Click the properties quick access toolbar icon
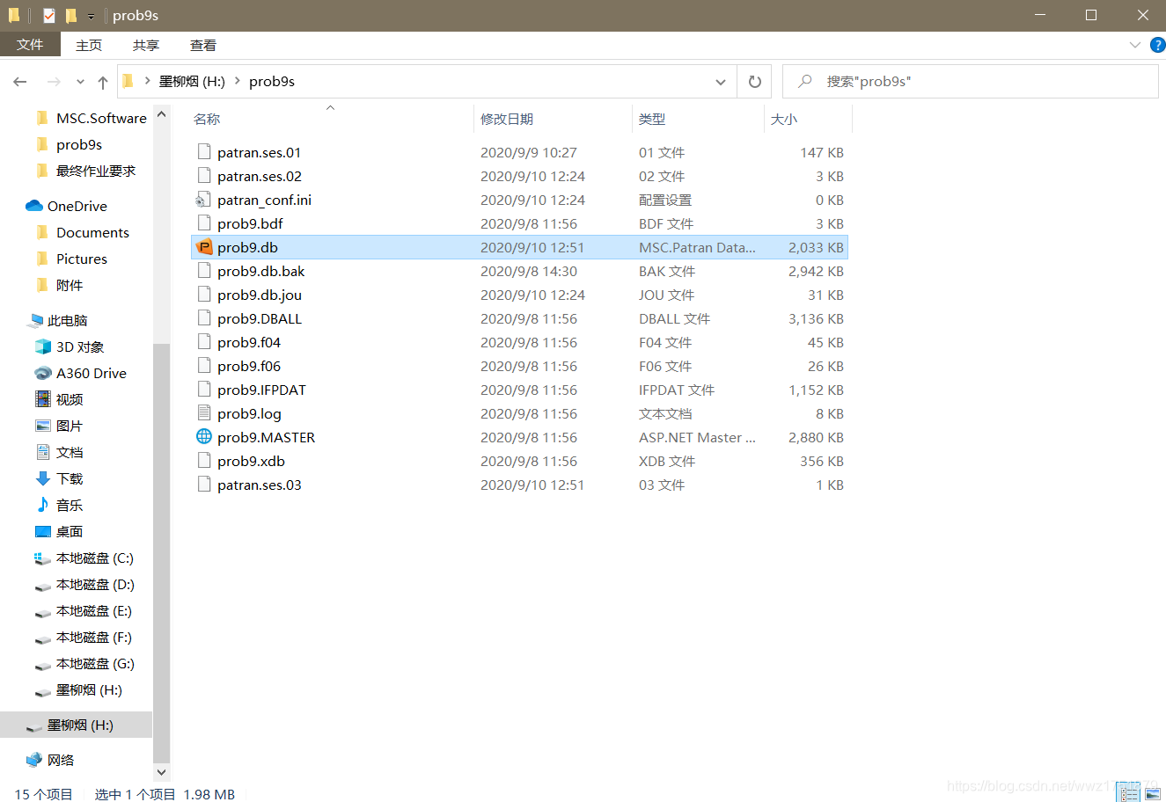Image resolution: width=1166 pixels, height=802 pixels. pos(49,16)
